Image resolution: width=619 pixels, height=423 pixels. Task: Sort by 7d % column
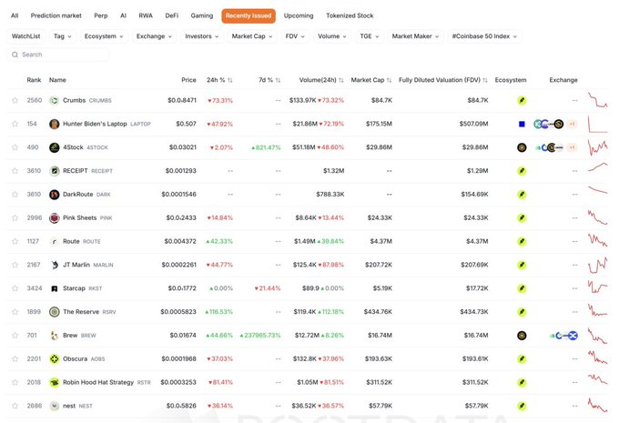click(x=269, y=80)
